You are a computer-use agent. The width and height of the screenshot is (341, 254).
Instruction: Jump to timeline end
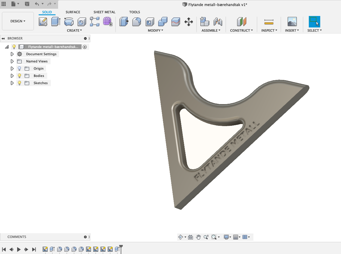pyautogui.click(x=34, y=249)
